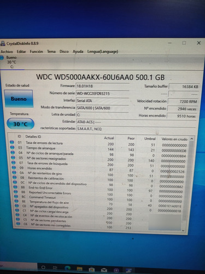Open Task View from the taskbar
205x274 pixels.
[x=55, y=268]
